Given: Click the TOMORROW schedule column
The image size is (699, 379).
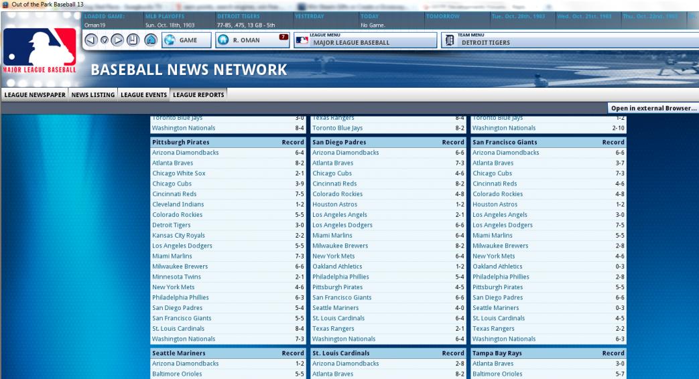Looking at the screenshot, I should (x=457, y=21).
